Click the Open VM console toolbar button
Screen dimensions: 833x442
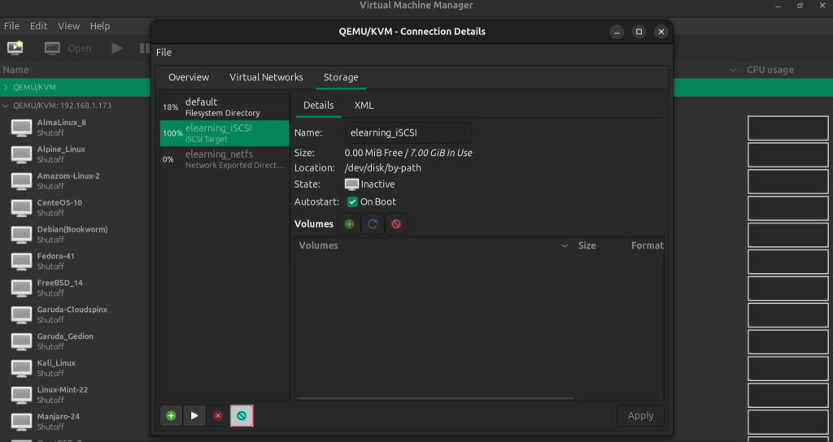tap(68, 48)
